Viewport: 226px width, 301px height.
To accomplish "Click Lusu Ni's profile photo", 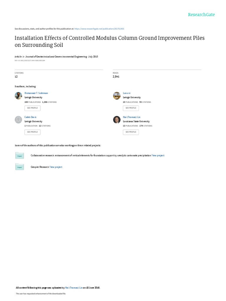I will tap(117, 95).
